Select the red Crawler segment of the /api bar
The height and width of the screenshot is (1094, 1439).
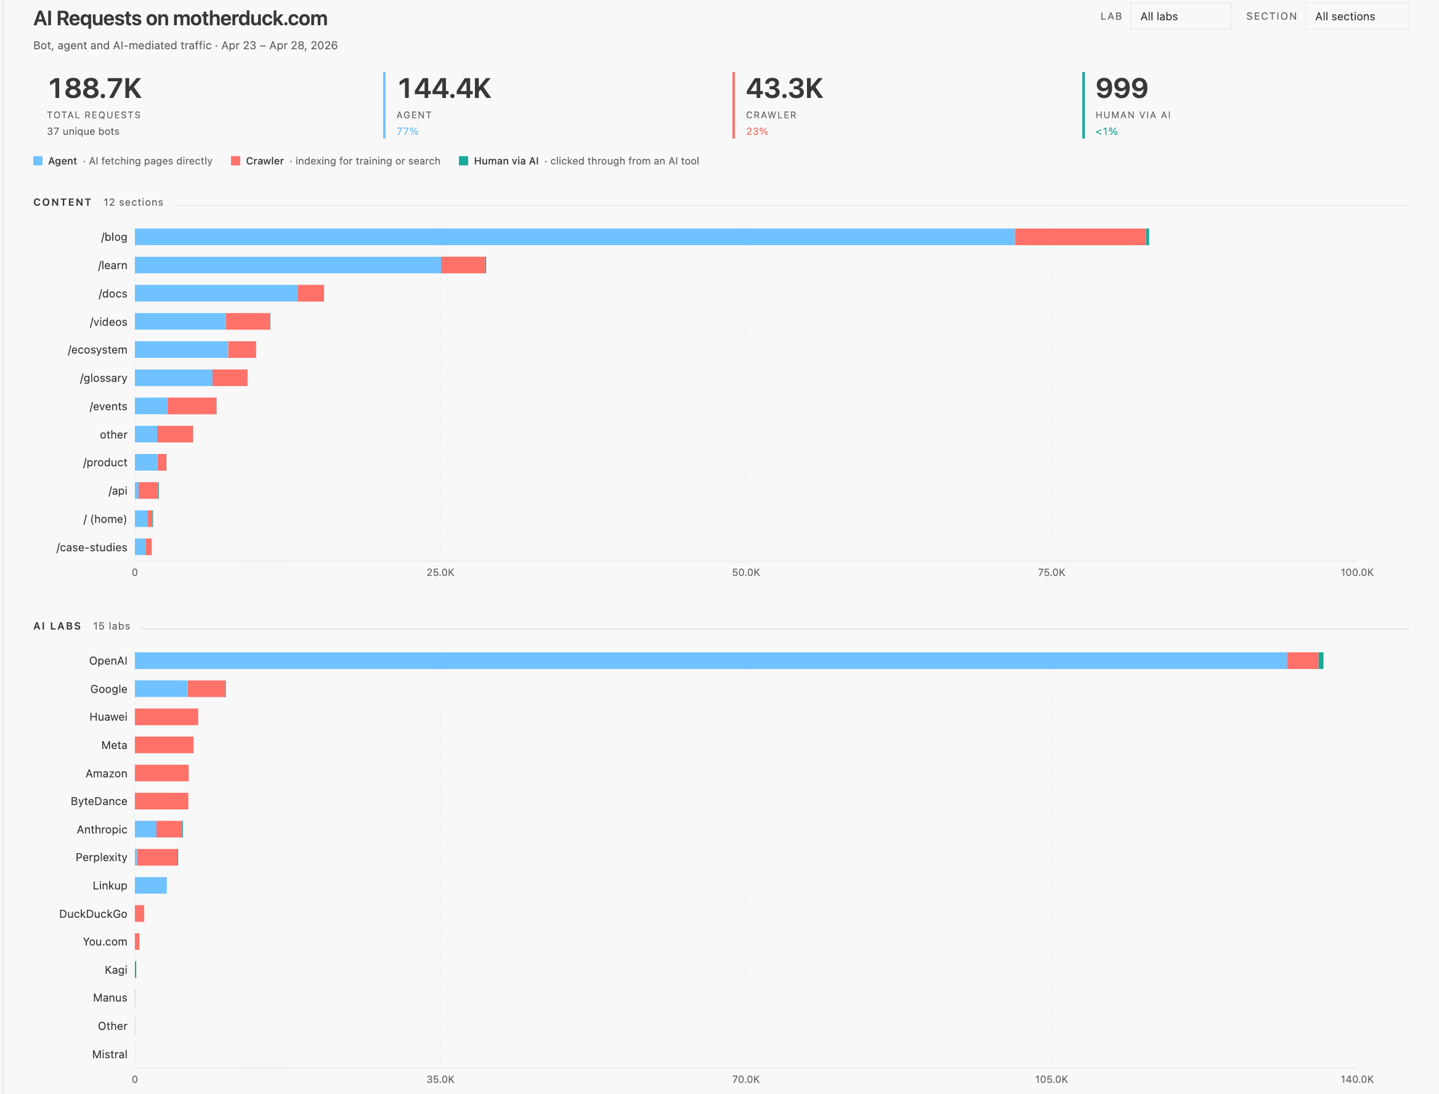point(148,490)
